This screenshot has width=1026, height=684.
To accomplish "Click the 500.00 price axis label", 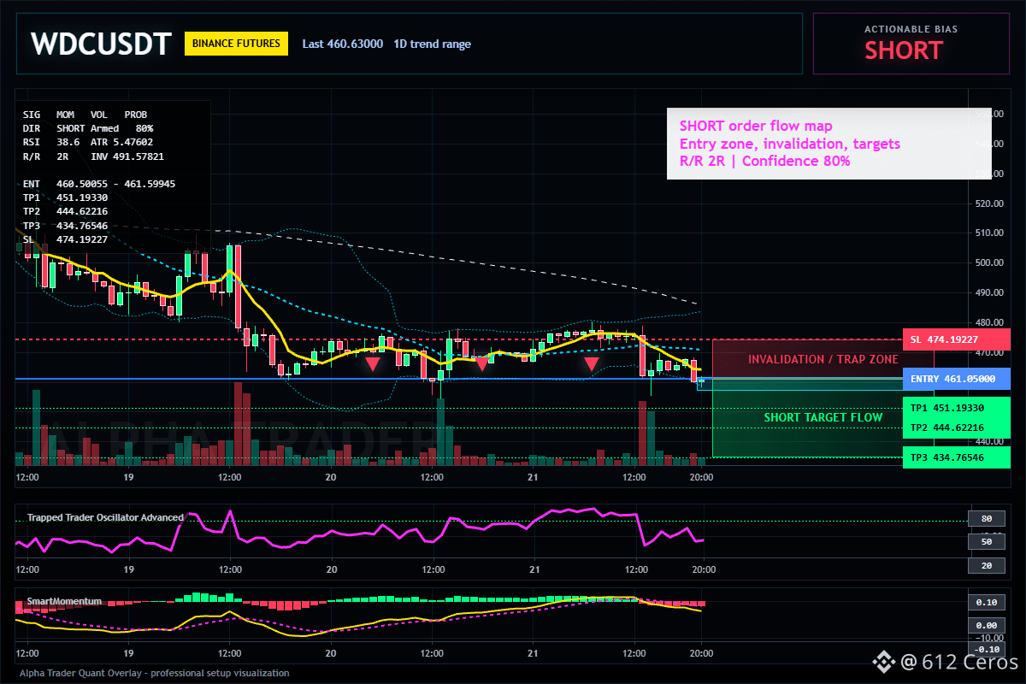I will [989, 262].
